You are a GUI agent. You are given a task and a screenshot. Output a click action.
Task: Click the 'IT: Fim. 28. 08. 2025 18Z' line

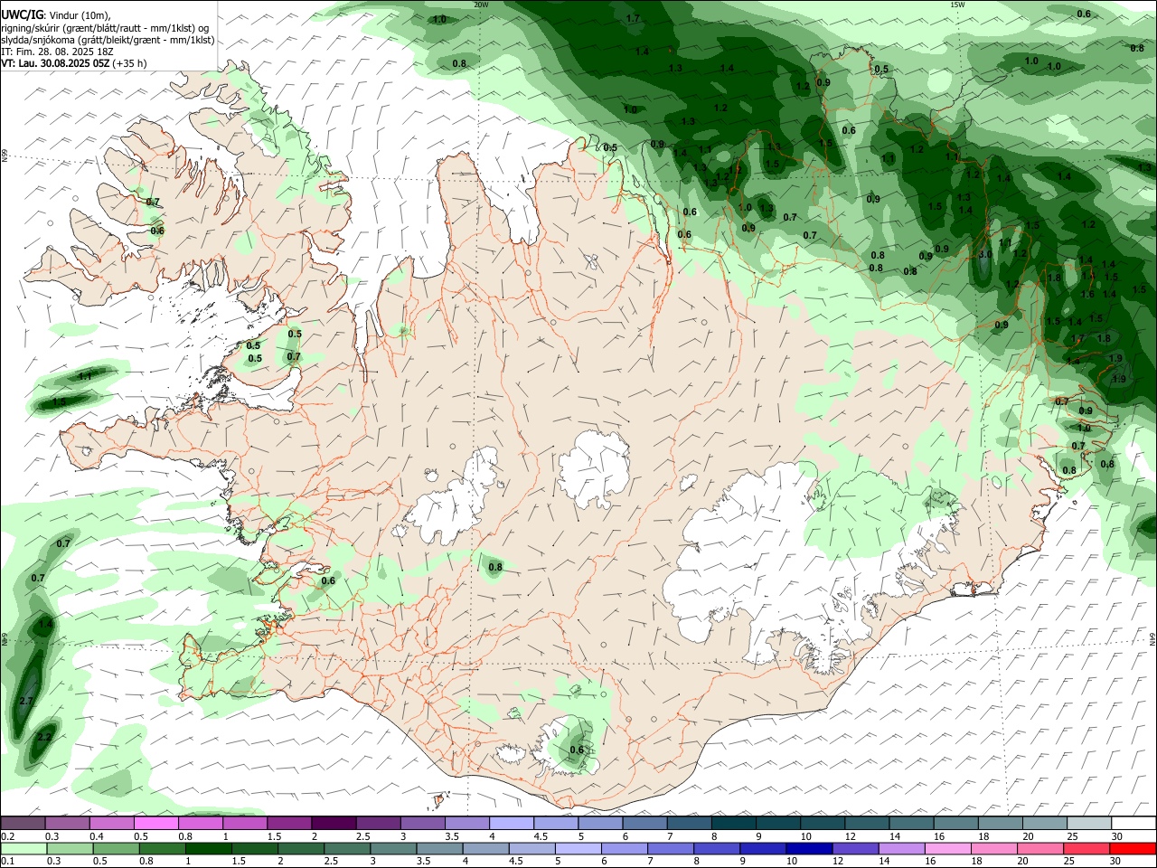coord(57,52)
